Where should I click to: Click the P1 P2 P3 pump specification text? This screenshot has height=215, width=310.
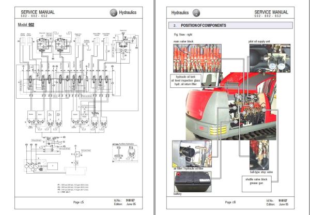[73, 188]
